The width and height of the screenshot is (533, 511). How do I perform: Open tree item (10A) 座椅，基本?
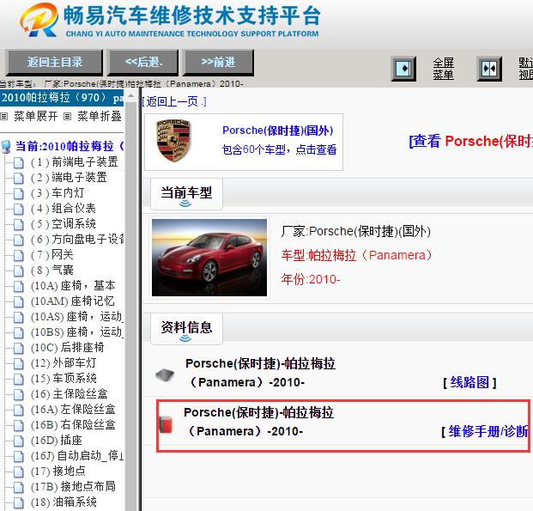coord(73,285)
